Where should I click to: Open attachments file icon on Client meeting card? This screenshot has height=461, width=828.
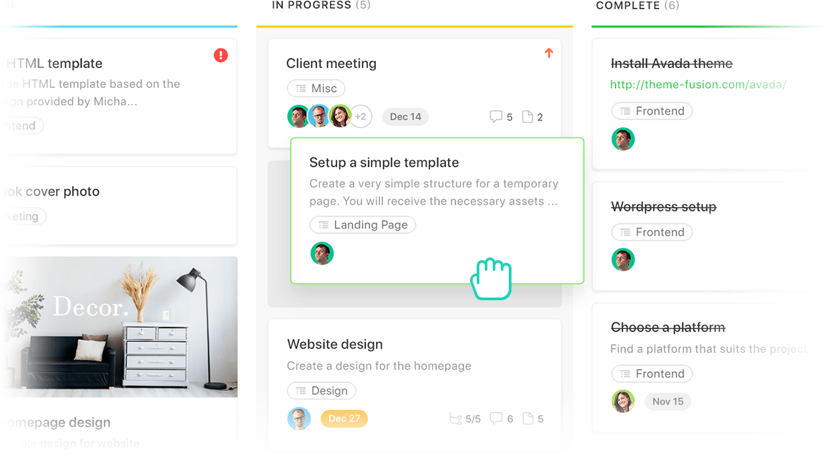pos(528,117)
